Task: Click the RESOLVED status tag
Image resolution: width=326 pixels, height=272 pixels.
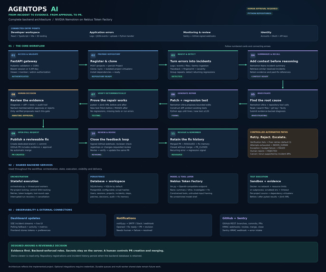Action: (x=177, y=155)
